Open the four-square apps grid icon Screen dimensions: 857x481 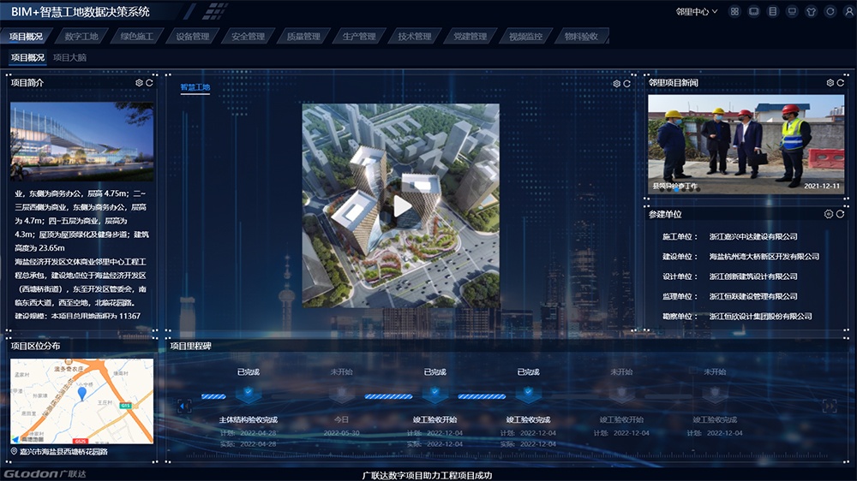(734, 12)
